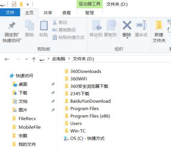Switch to the Manage (管理) tab
The width and height of the screenshot is (171, 153).
click(90, 13)
